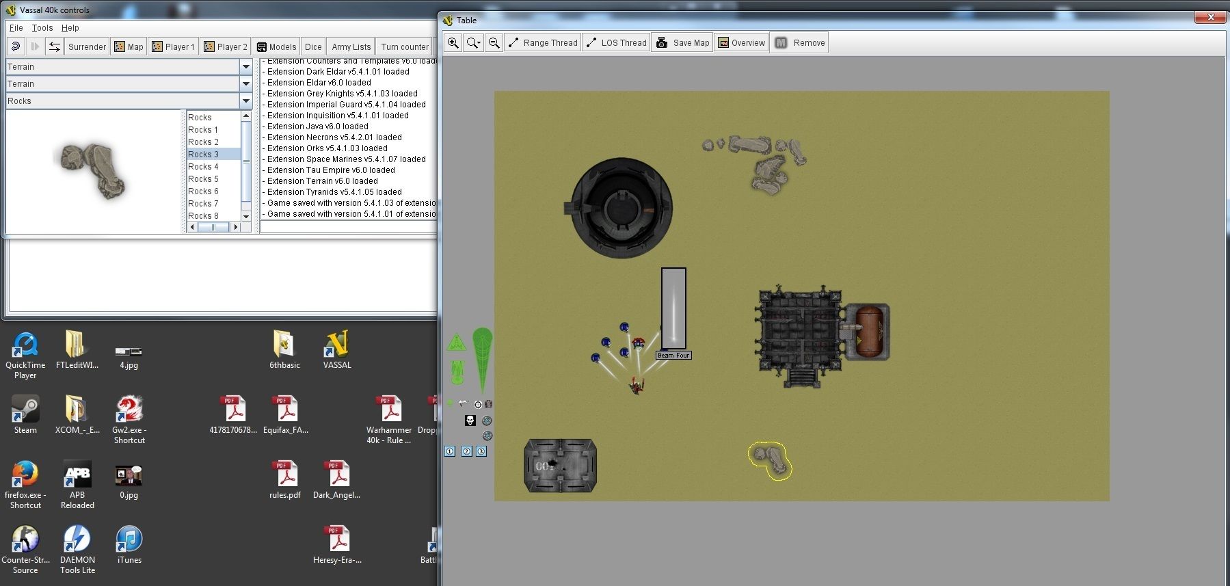Image resolution: width=1230 pixels, height=586 pixels.
Task: Activate the Range Thread tool
Action: 543,42
